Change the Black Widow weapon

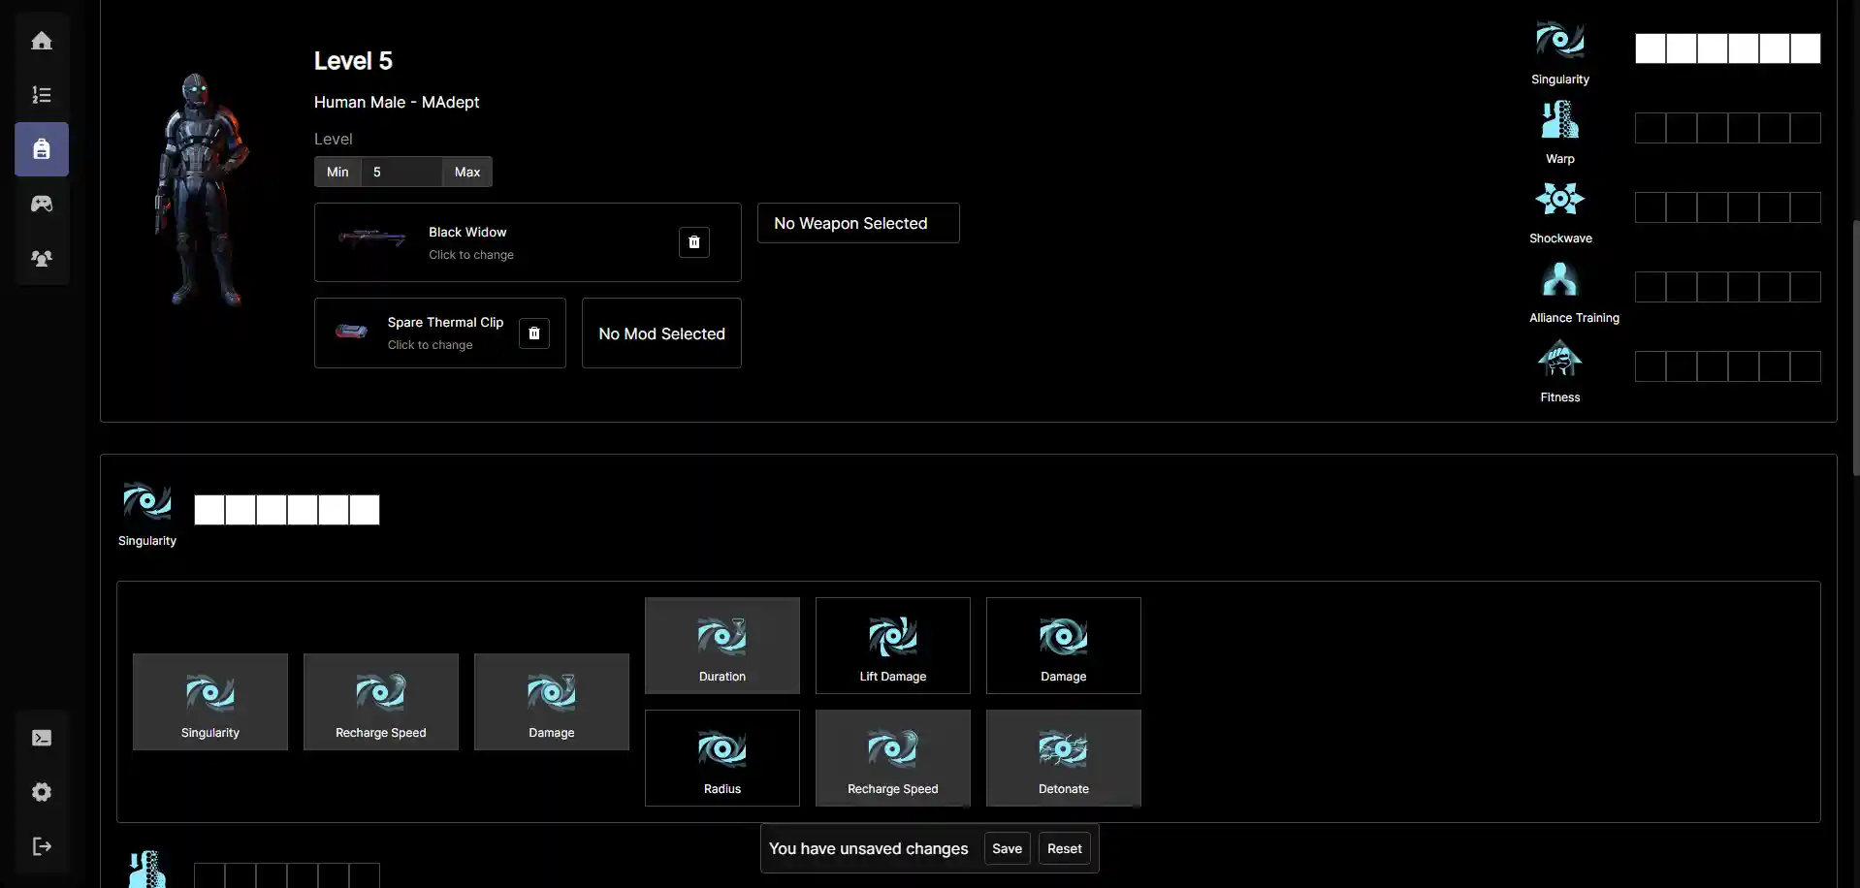528,242
